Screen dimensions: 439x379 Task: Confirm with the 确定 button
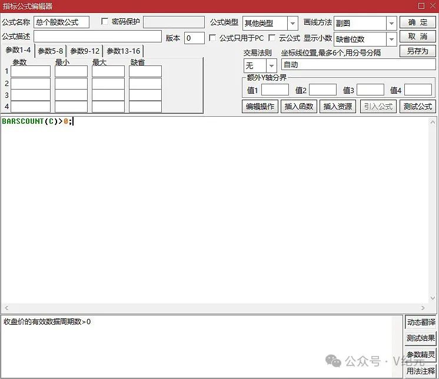[x=418, y=22]
